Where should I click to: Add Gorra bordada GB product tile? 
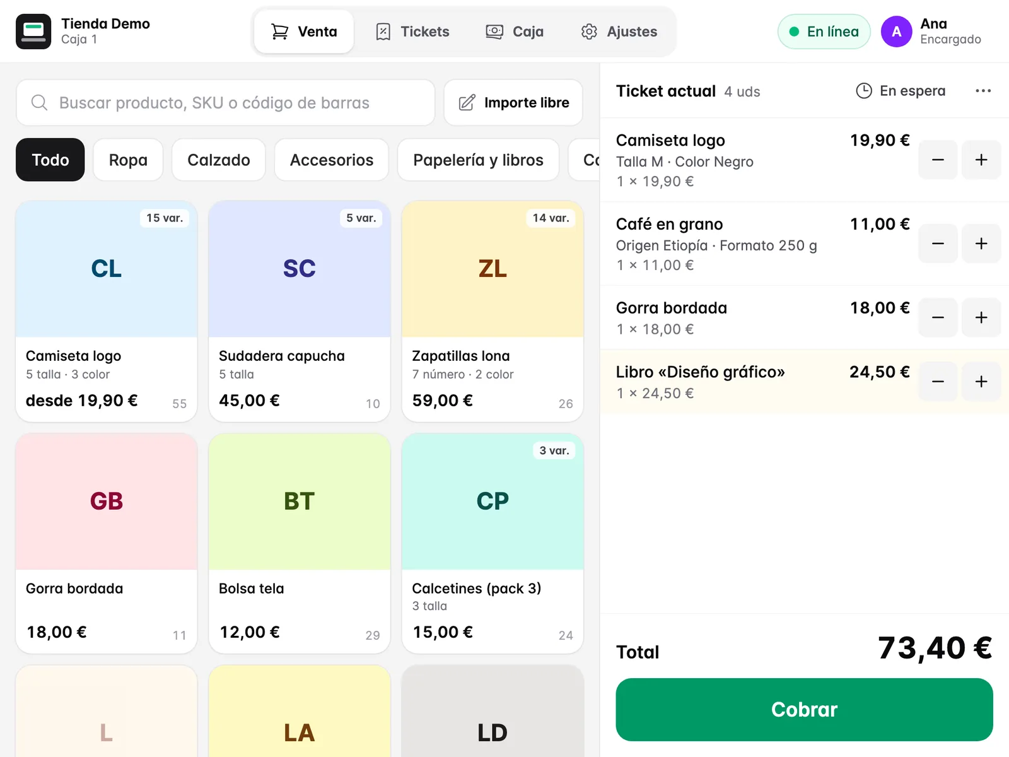[x=107, y=544]
